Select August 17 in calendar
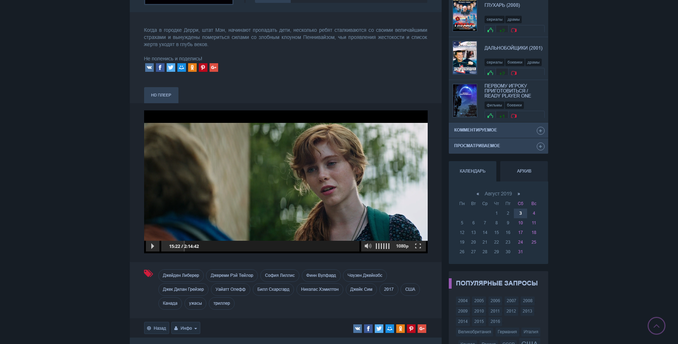Screen dimensions: 678x344 520,233
